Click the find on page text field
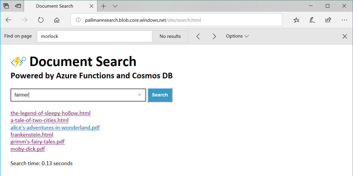 pos(94,36)
